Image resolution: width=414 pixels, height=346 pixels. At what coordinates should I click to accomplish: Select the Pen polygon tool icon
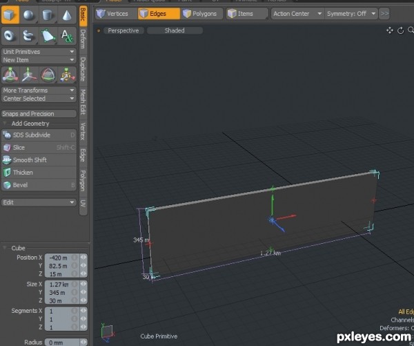(48, 36)
